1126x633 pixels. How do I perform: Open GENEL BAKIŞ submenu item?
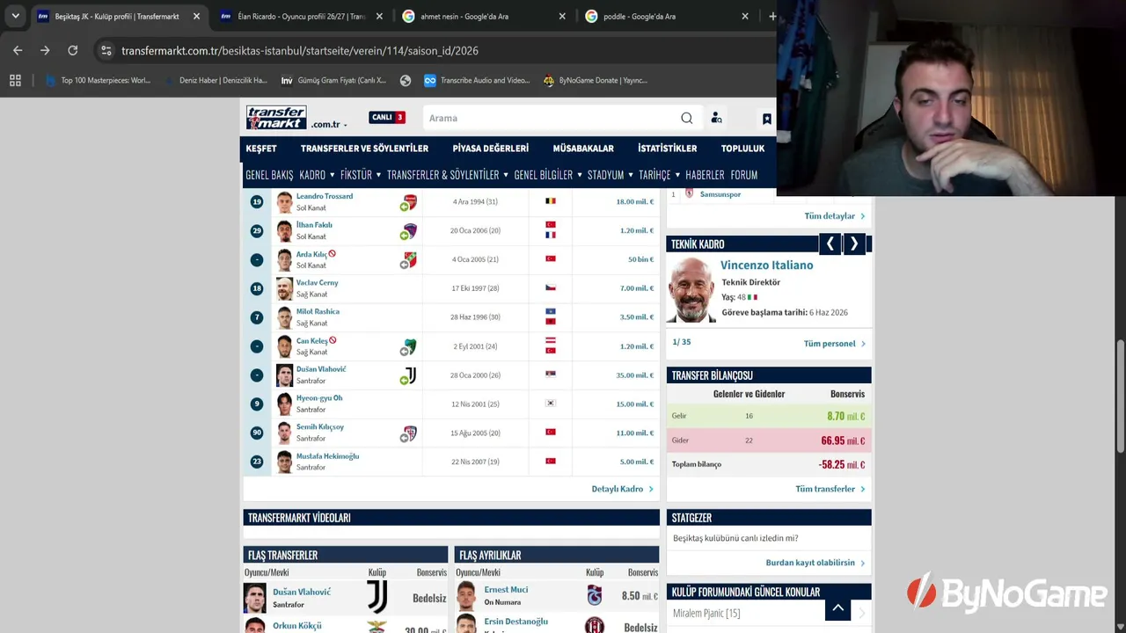[x=269, y=175]
